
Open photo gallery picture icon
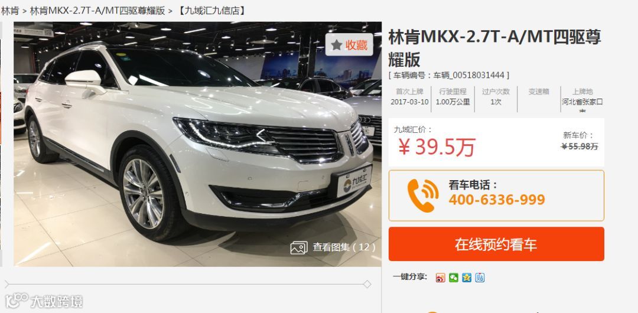point(299,247)
